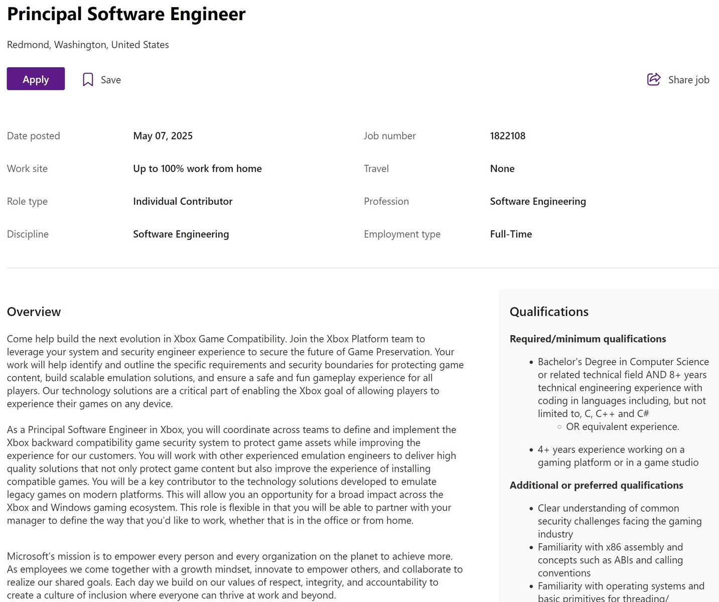Click the Additional or preferred qualifications subheading

click(597, 485)
